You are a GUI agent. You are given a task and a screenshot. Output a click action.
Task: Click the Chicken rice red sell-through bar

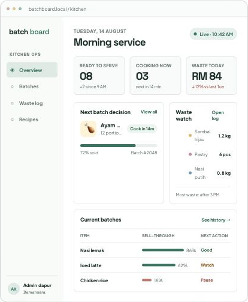coord(147,280)
